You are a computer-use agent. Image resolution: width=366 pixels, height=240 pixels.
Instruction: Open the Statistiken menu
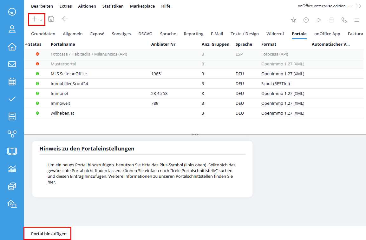pyautogui.click(x=113, y=6)
